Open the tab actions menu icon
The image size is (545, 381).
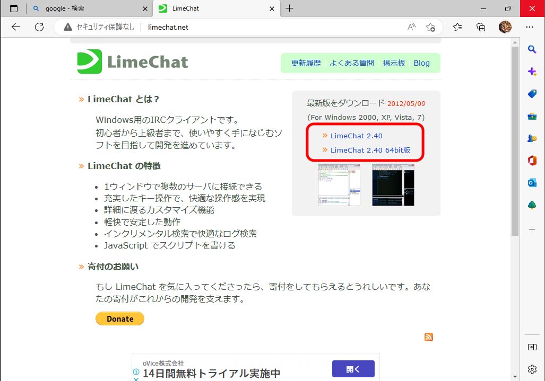point(14,8)
